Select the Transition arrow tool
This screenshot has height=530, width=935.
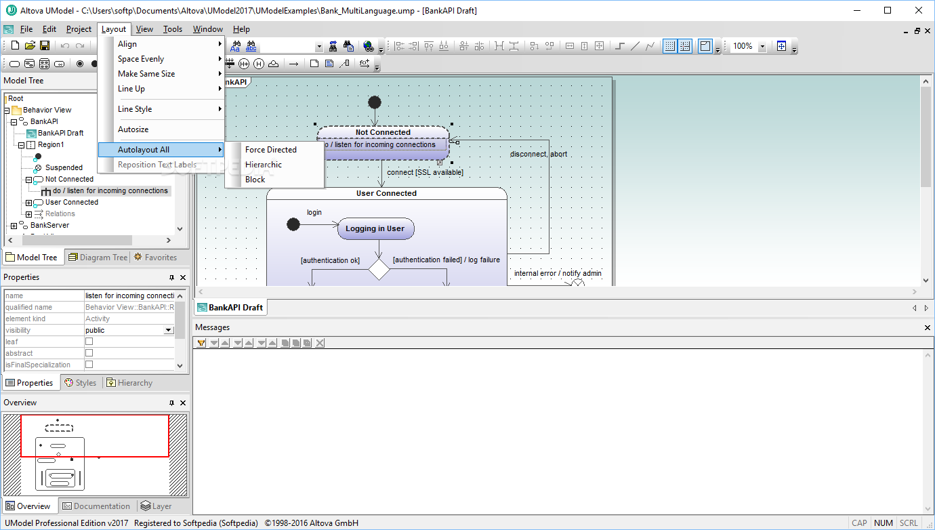tap(293, 64)
